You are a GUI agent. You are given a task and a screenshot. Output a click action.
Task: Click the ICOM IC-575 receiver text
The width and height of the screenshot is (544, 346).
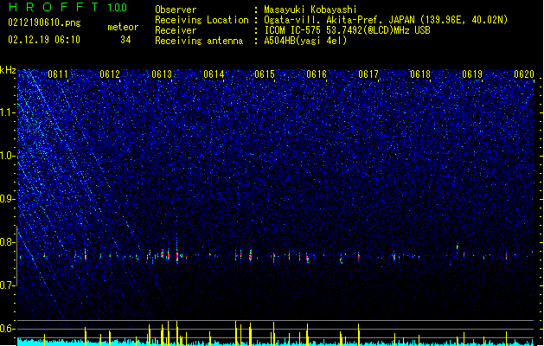tap(347, 30)
